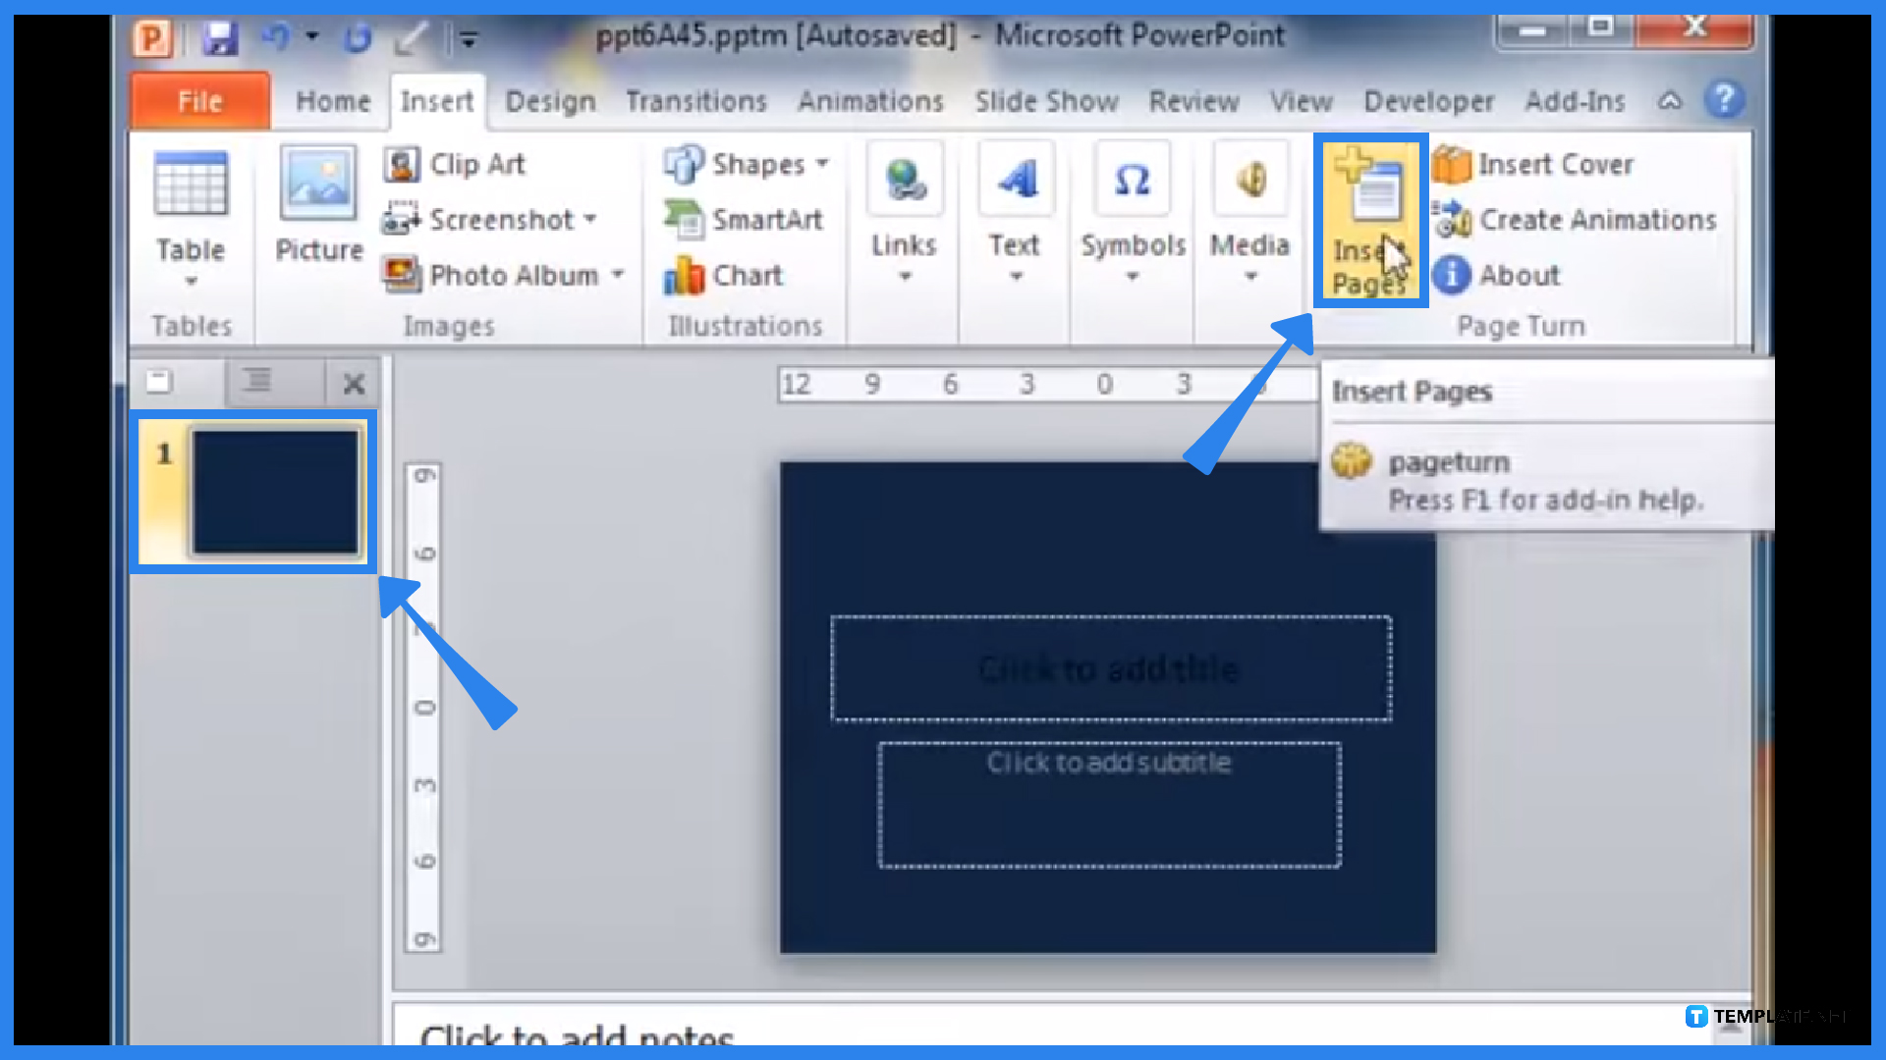Screen dimensions: 1886x1060
Task: Click the title text placeholder area
Action: (x=1107, y=669)
